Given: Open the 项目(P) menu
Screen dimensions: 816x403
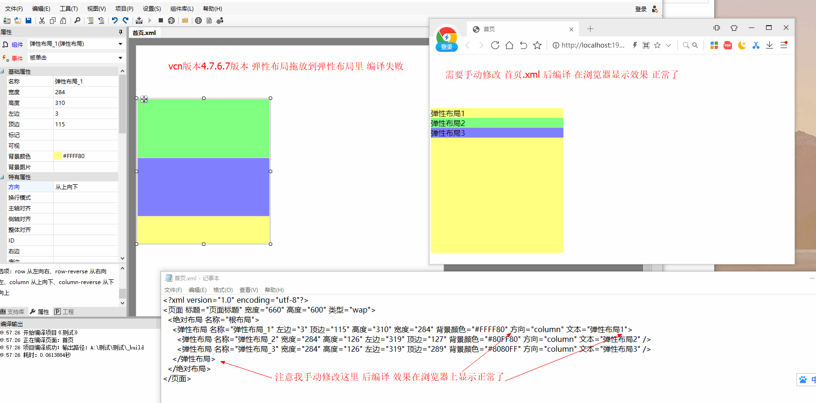Looking at the screenshot, I should click(x=124, y=8).
